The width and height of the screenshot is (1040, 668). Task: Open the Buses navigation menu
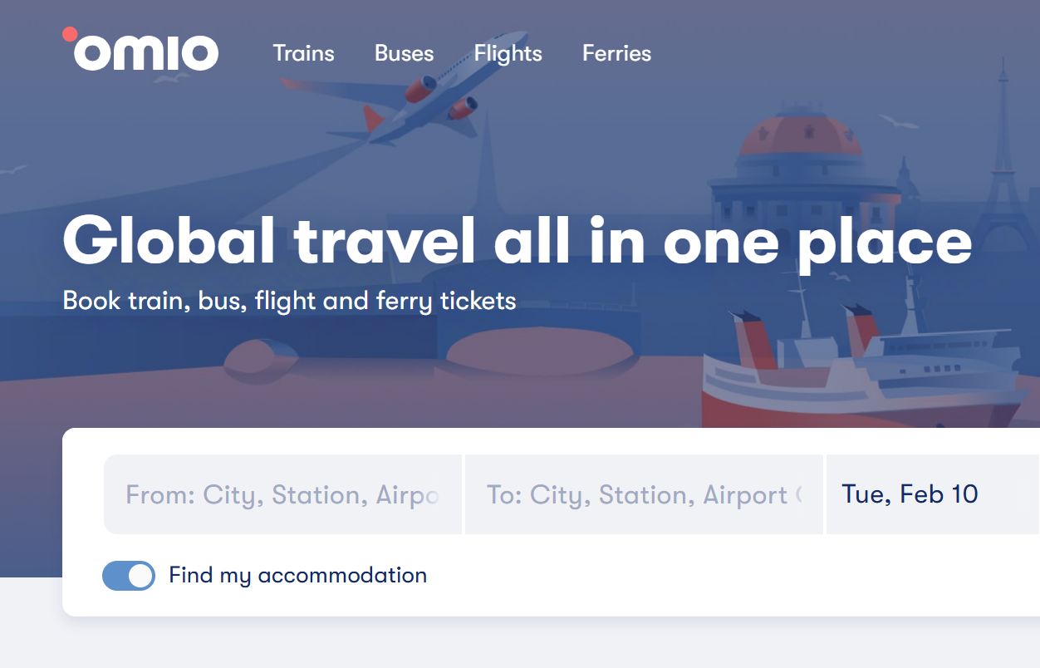coord(404,53)
